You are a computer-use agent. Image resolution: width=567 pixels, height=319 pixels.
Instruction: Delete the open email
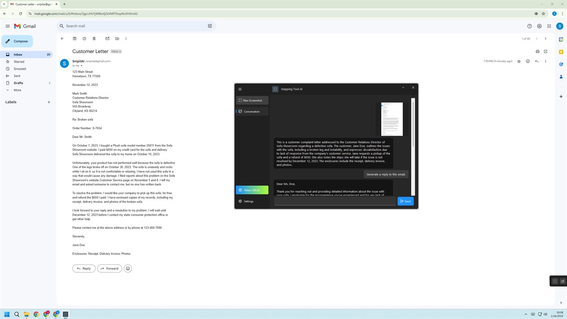94,39
